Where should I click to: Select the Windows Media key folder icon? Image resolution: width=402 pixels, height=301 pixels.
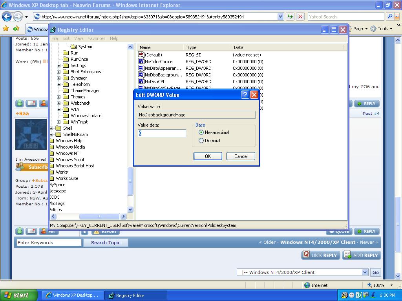52,147
